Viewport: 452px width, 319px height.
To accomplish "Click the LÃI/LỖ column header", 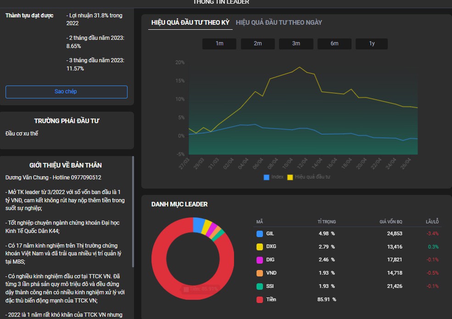I will pos(432,222).
